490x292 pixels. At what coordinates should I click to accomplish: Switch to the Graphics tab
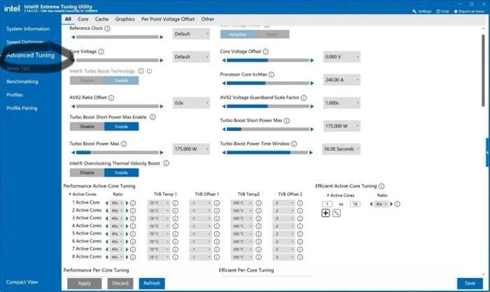125,19
